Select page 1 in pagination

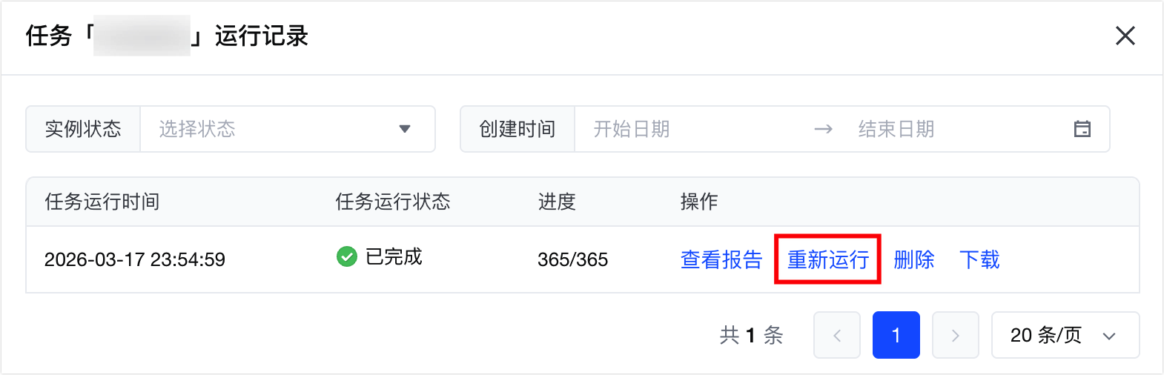tap(896, 335)
